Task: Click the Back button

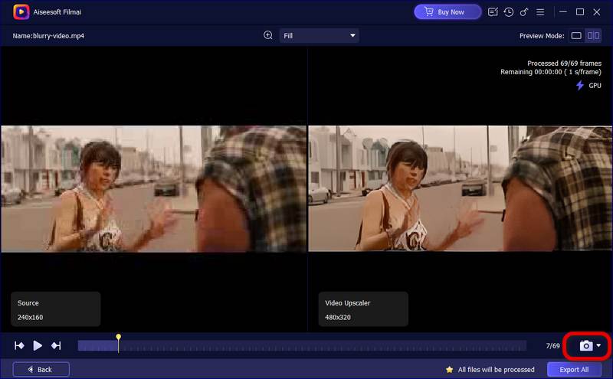Action: tap(41, 369)
